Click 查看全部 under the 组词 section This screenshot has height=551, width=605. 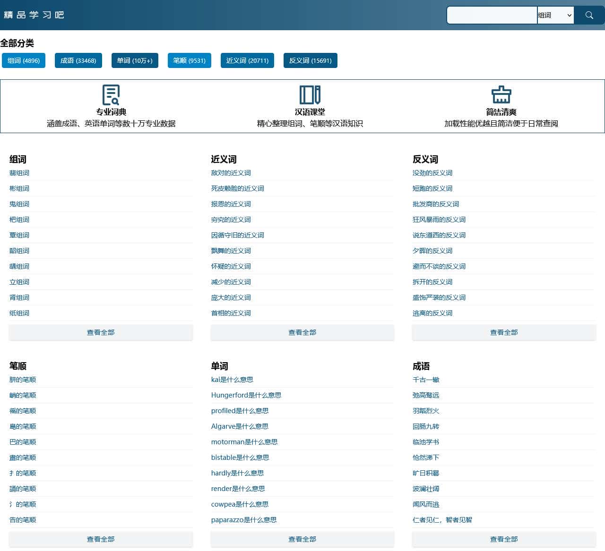click(101, 332)
